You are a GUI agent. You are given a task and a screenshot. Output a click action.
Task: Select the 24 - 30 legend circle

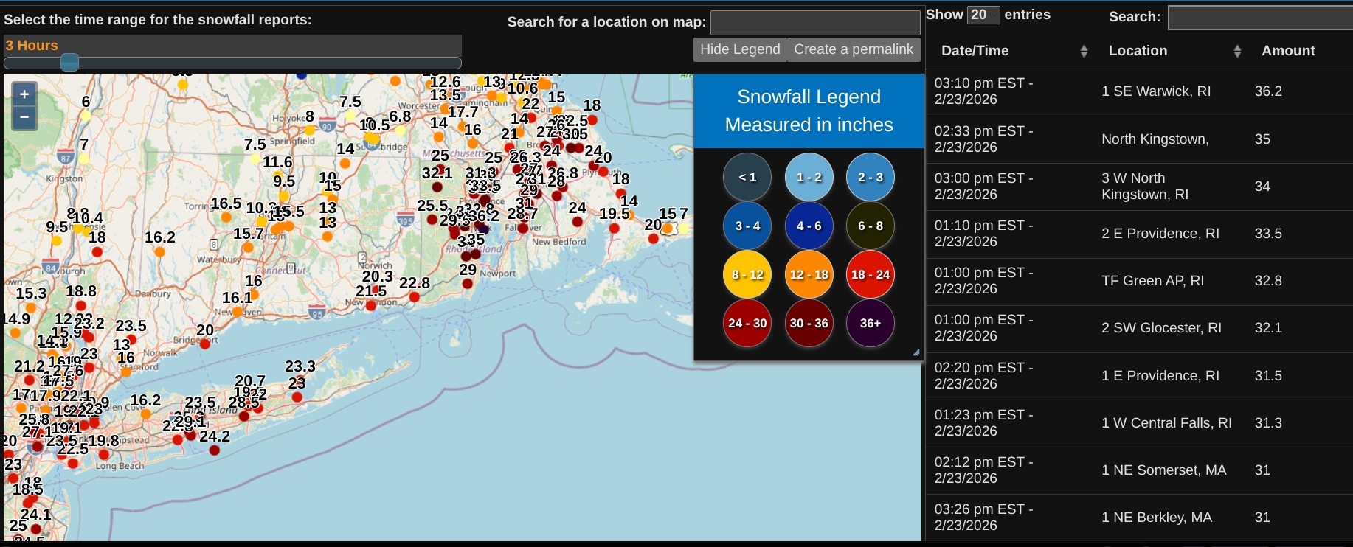coord(747,323)
